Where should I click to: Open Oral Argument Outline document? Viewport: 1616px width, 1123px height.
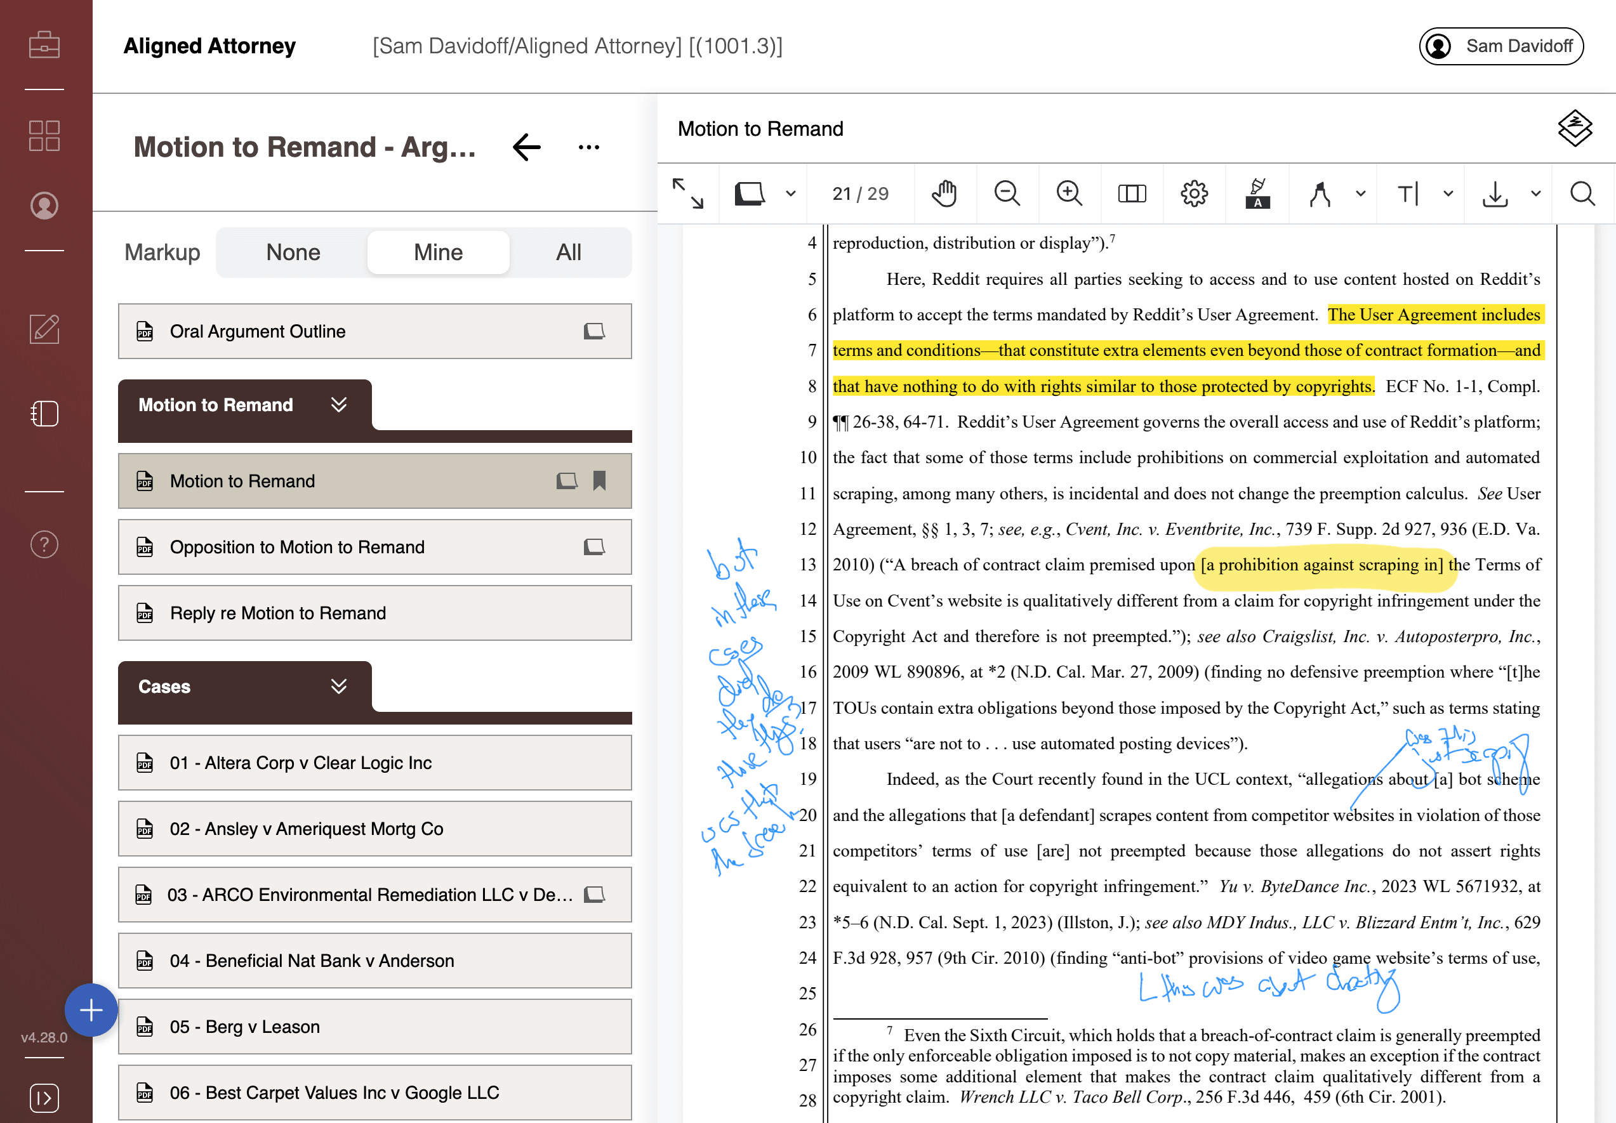[x=258, y=331]
